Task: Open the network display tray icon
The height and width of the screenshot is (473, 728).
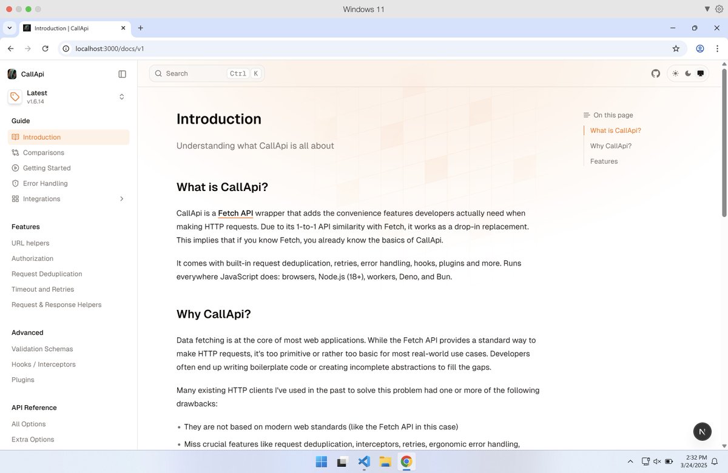Action: (645, 462)
